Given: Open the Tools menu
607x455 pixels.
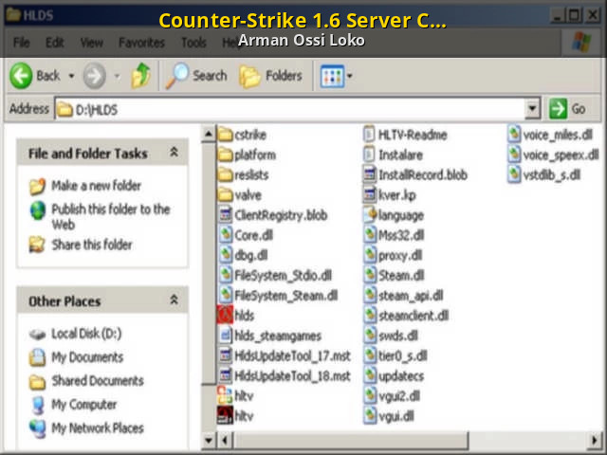Looking at the screenshot, I should pos(193,43).
